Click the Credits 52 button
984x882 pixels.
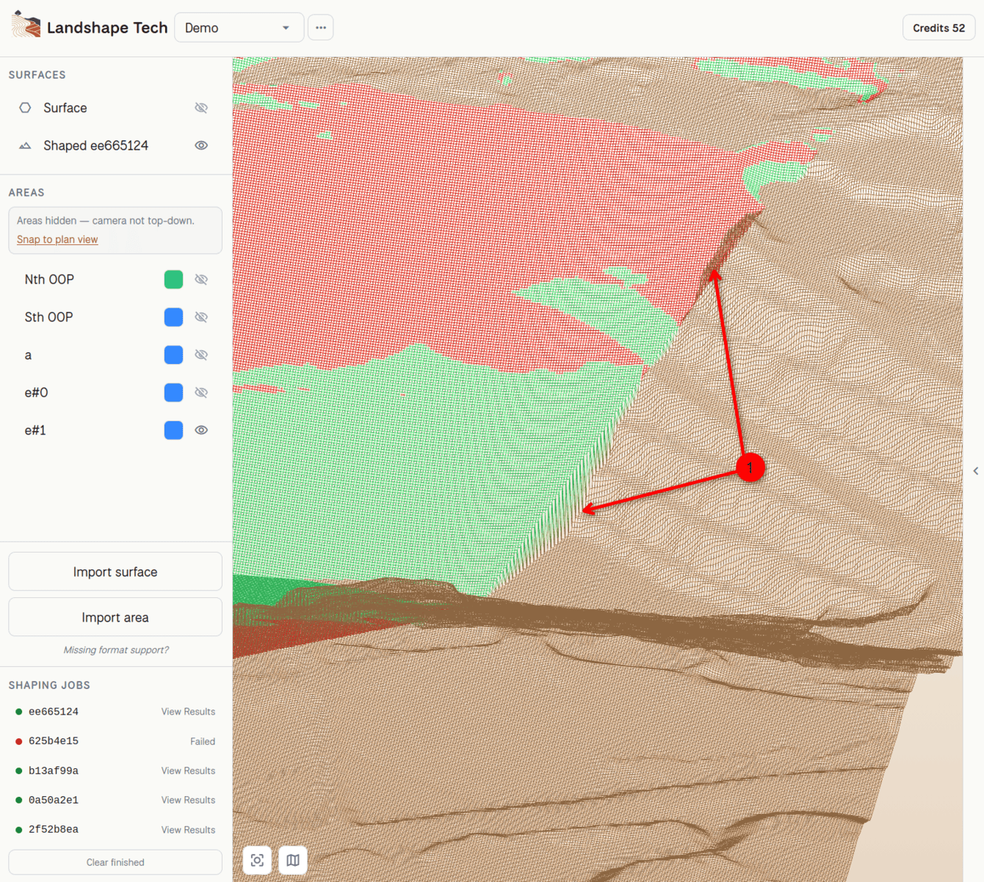click(938, 28)
